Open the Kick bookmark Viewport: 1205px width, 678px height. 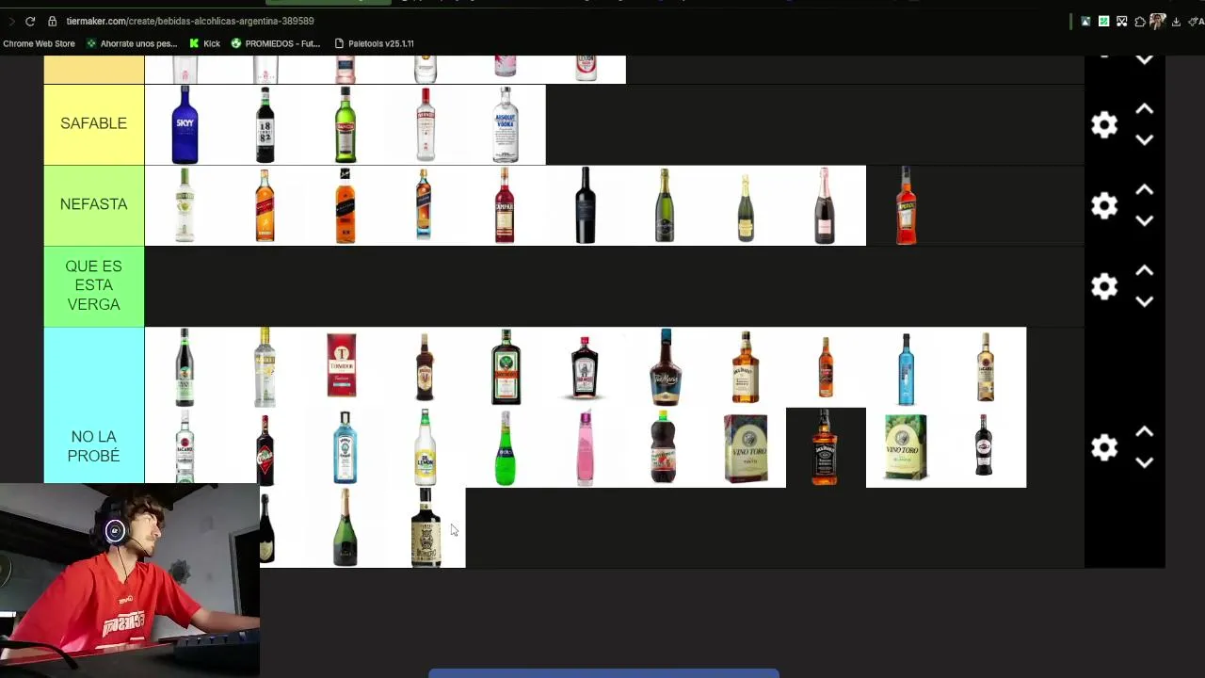click(205, 43)
